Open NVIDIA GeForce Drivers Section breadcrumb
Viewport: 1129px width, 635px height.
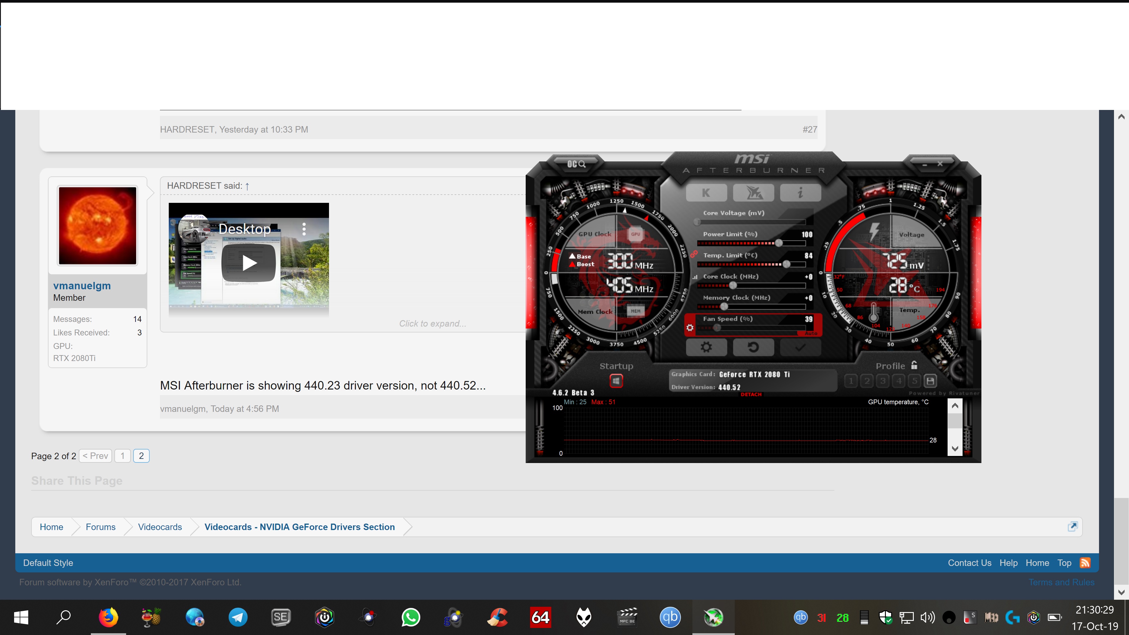coord(300,527)
